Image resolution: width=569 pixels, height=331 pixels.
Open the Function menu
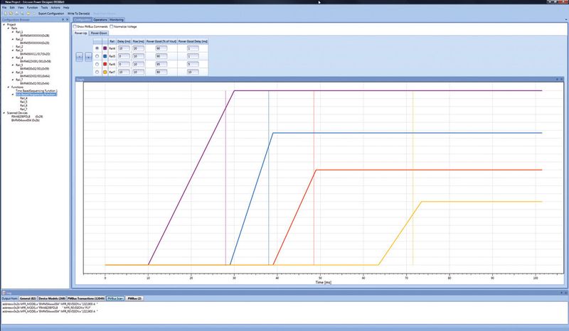click(32, 7)
